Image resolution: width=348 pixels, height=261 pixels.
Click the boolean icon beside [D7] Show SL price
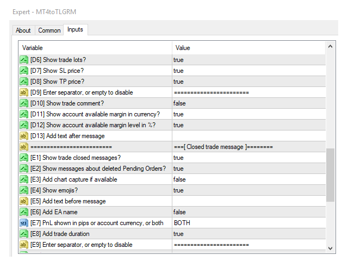point(24,71)
